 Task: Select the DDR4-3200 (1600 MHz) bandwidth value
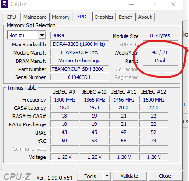(79, 44)
